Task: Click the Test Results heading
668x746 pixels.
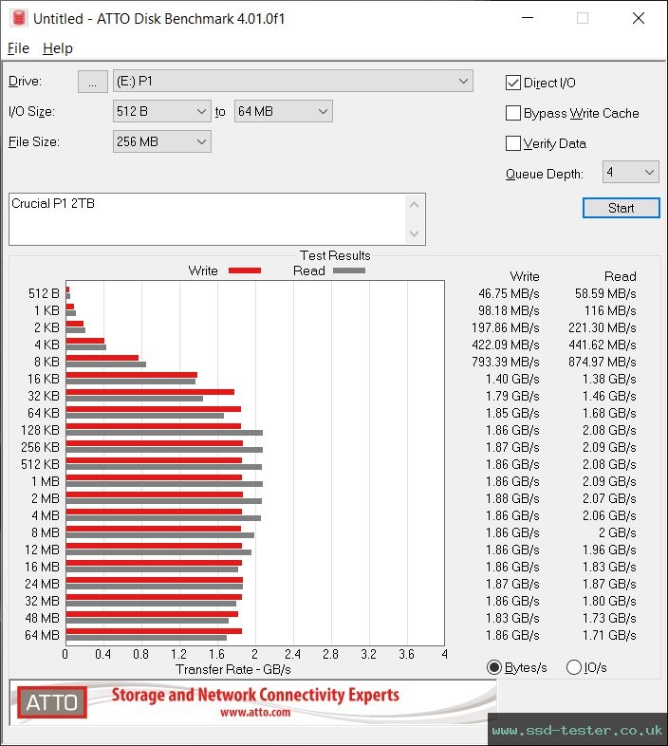Action: [335, 255]
